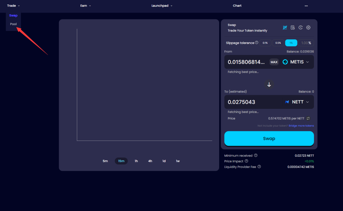The height and width of the screenshot is (211, 343).
Task: Expand the Trade menu
Action: tap(13, 6)
